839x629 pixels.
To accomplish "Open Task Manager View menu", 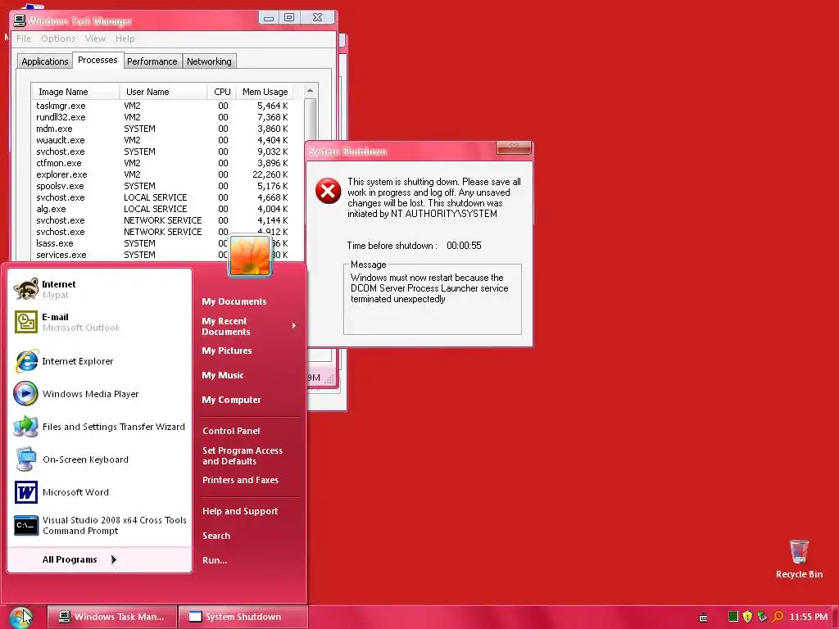I will tap(95, 38).
